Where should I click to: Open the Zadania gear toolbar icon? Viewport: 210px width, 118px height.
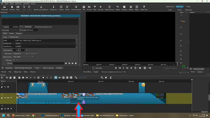pos(131,8)
